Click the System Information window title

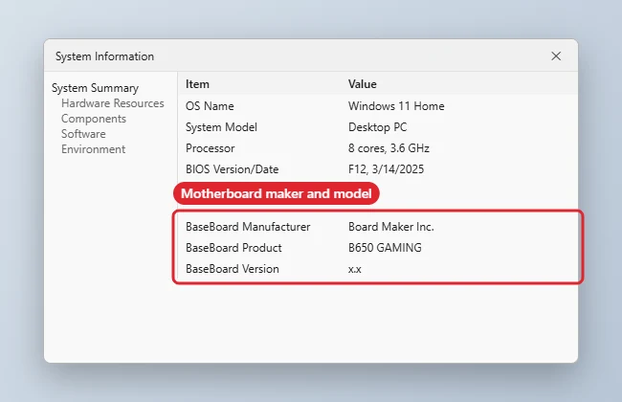tap(104, 56)
